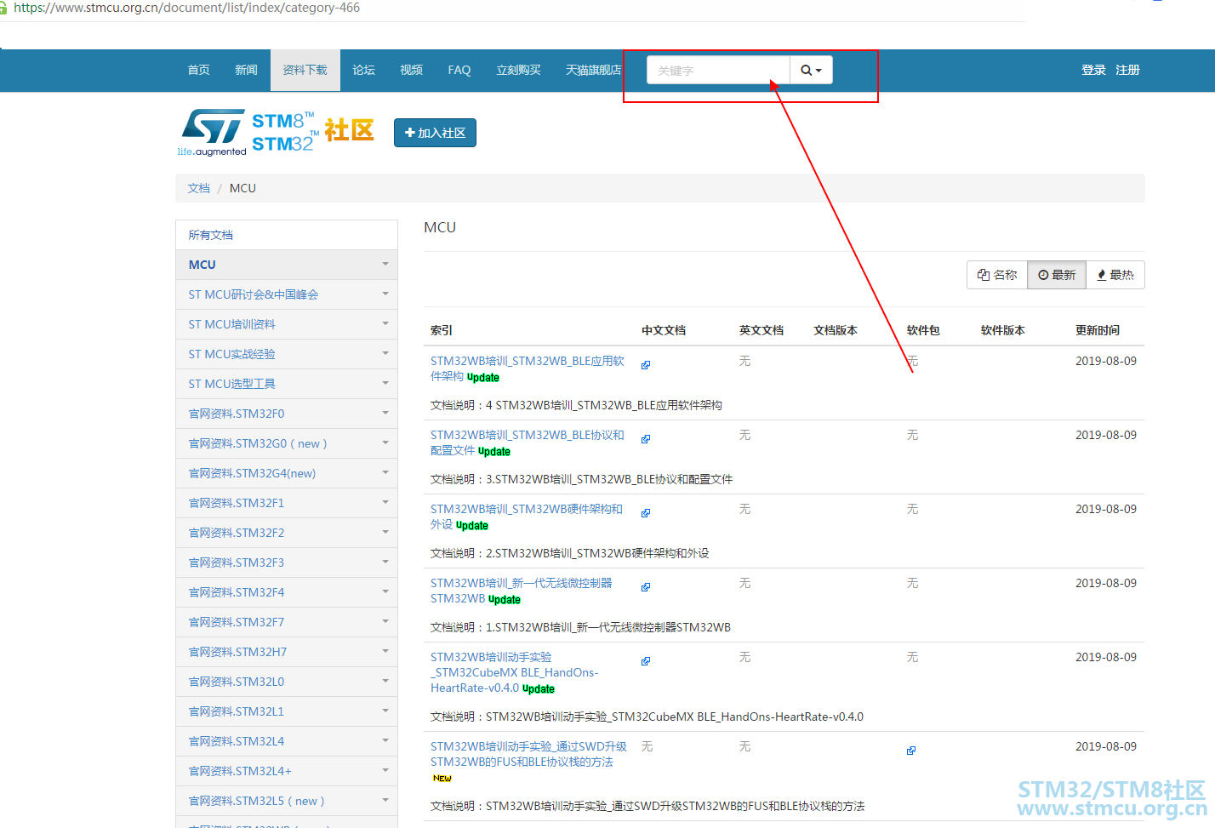The width and height of the screenshot is (1215, 828).
Task: Open FAQ navigation item
Action: click(x=459, y=70)
